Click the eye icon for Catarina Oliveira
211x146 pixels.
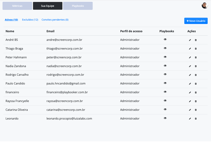coord(165,109)
